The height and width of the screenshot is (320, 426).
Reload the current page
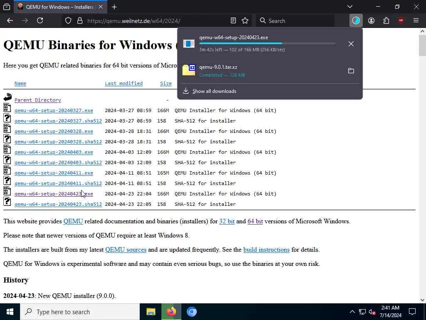40,21
